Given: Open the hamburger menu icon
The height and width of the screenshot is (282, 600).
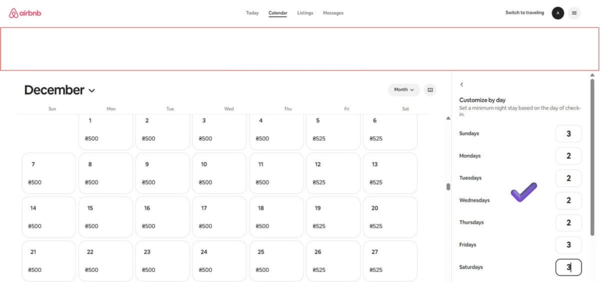Looking at the screenshot, I should (x=574, y=13).
